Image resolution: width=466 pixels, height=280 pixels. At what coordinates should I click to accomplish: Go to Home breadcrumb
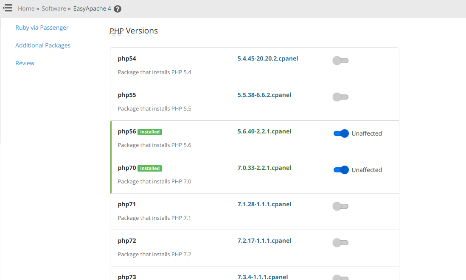[26, 8]
